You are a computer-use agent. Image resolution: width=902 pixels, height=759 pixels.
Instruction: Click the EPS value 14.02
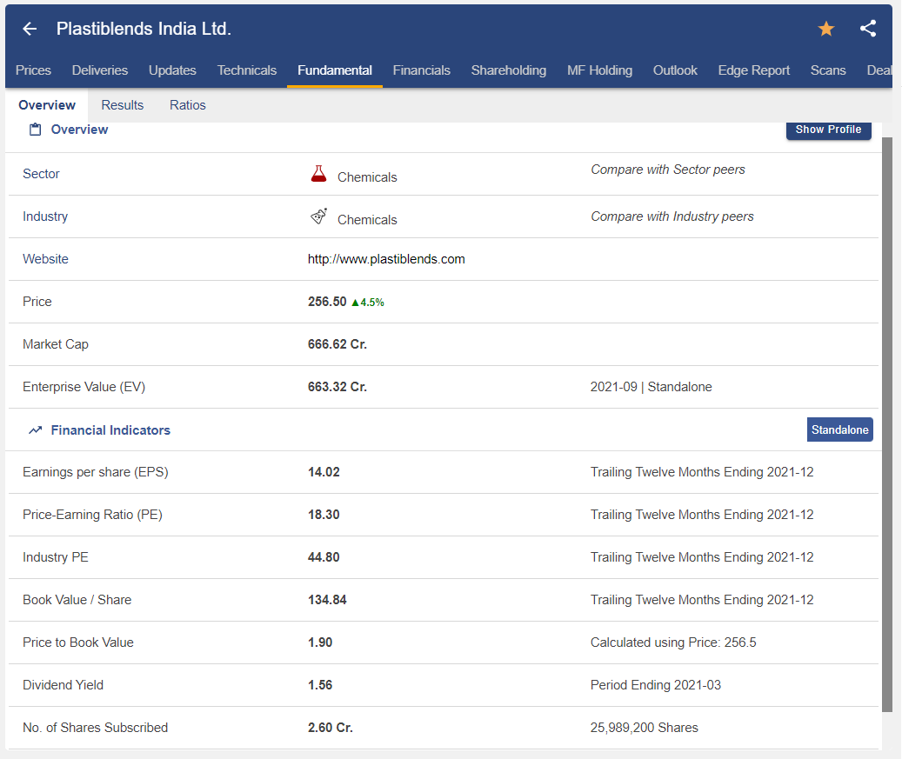point(324,472)
